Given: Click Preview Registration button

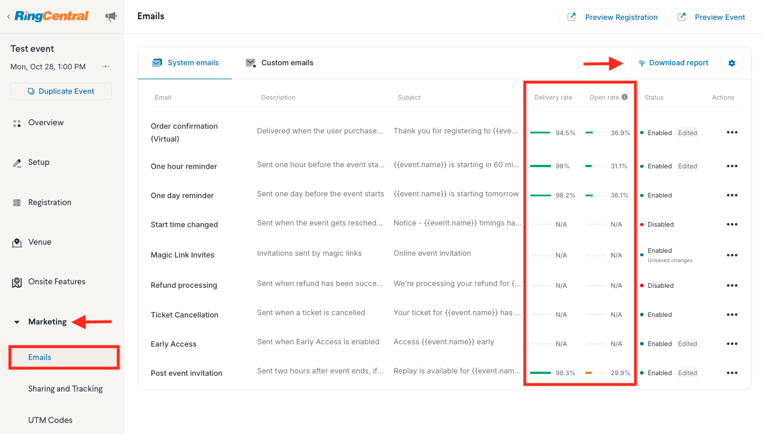Looking at the screenshot, I should click(612, 17).
